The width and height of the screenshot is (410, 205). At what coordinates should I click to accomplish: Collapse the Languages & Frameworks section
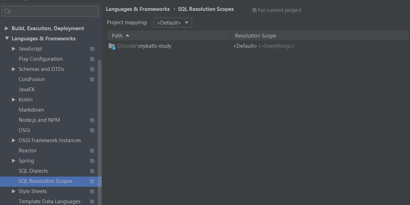[x=7, y=38]
